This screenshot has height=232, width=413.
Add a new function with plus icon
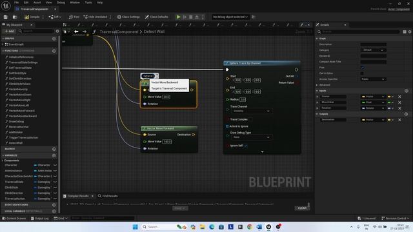coord(54,51)
